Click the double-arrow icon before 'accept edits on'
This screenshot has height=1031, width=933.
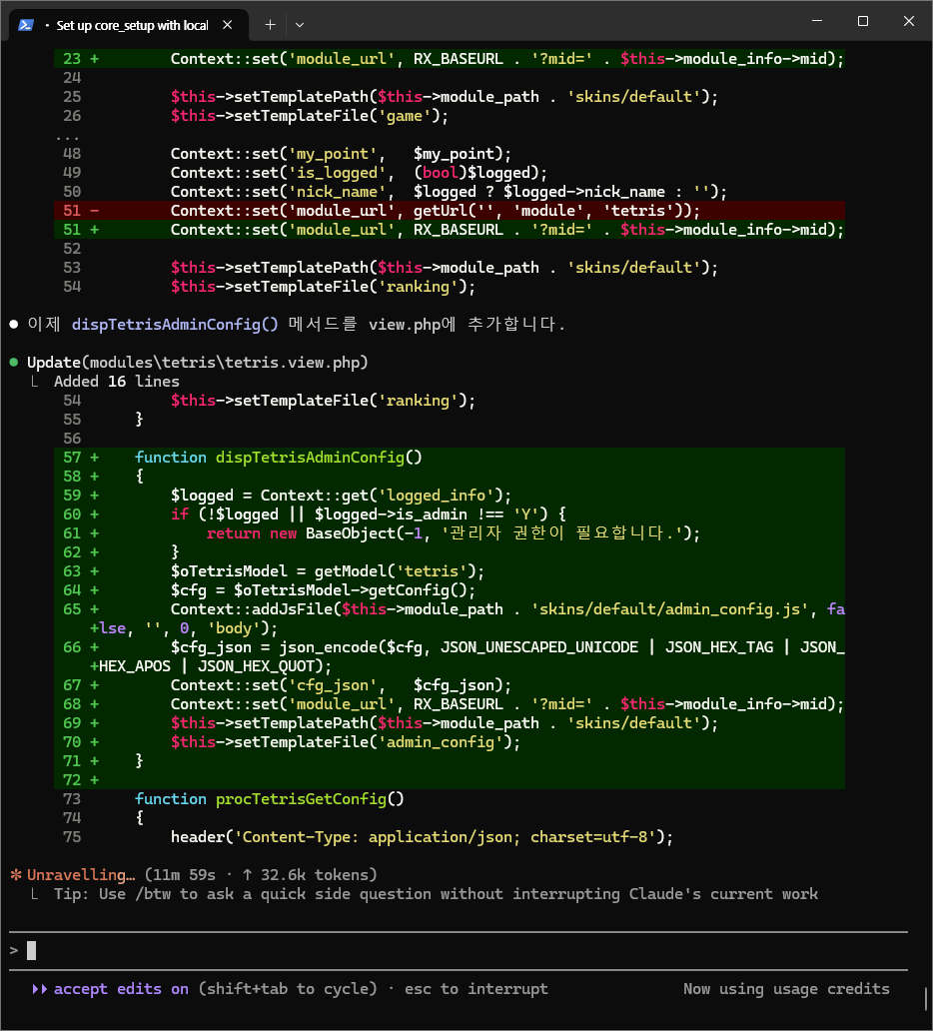click(x=39, y=989)
